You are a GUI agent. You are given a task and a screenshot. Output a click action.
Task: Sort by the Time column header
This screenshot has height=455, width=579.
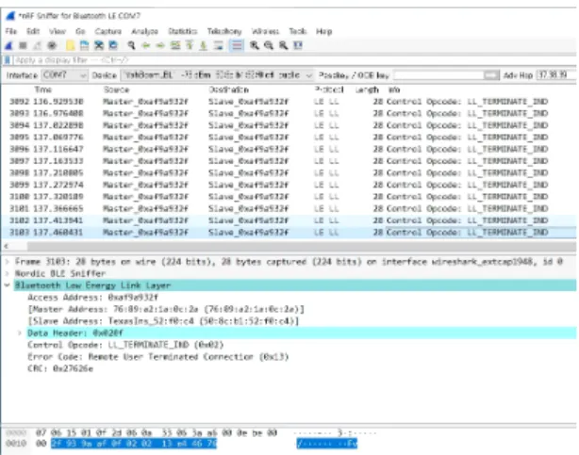tap(42, 89)
